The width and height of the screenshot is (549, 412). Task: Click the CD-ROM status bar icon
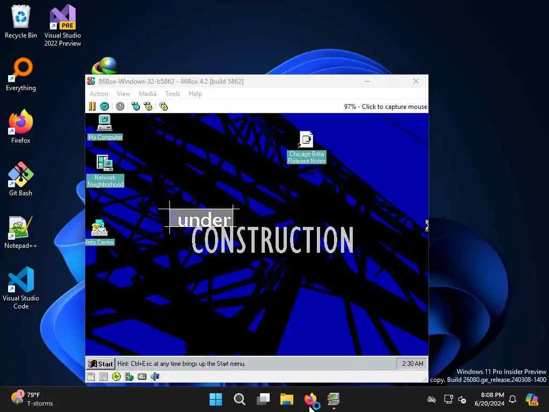click(116, 377)
